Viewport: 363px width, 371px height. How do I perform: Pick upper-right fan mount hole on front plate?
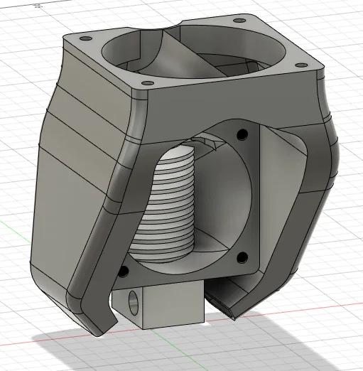click(x=242, y=134)
